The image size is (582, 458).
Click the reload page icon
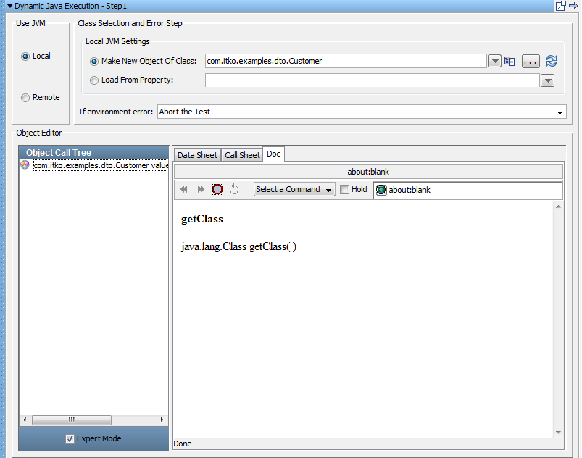click(x=234, y=189)
